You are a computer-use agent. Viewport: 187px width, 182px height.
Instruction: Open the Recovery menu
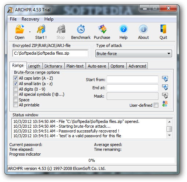coord(30,19)
